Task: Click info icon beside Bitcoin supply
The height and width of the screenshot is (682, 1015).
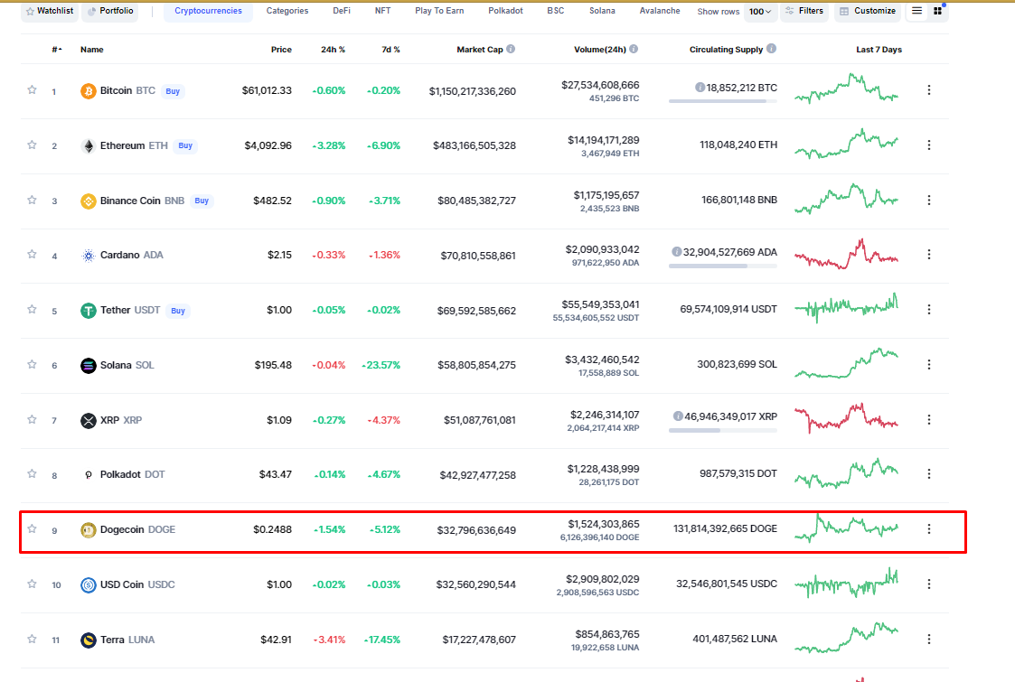Action: tap(700, 88)
